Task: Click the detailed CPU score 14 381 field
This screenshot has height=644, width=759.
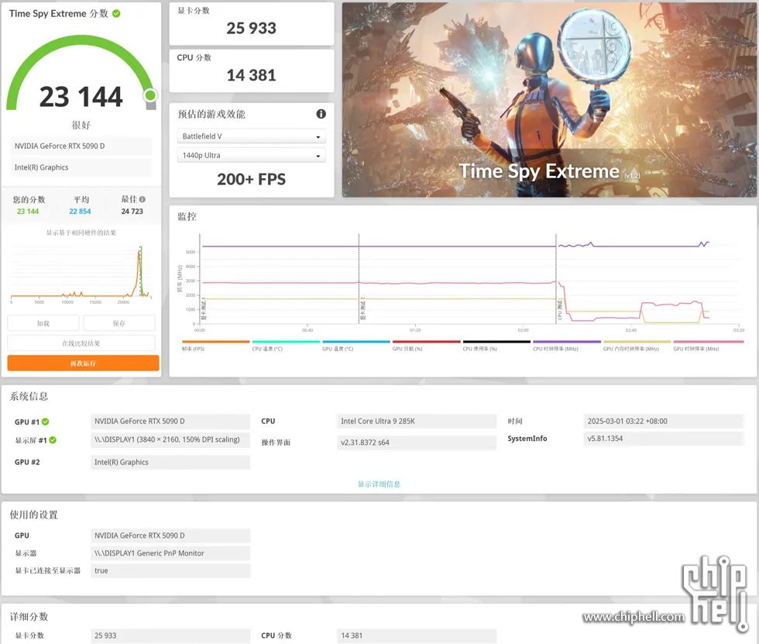Action: coord(417,635)
